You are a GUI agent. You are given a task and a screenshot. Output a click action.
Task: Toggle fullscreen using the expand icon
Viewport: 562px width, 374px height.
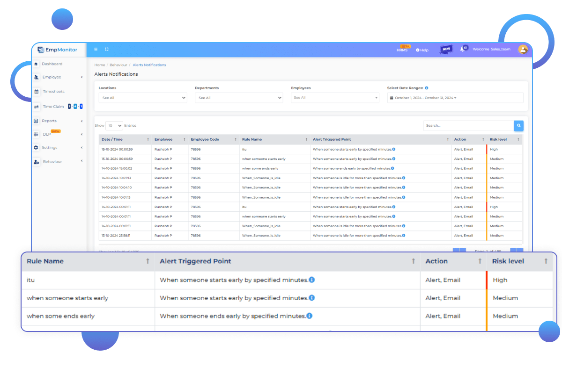(x=107, y=49)
